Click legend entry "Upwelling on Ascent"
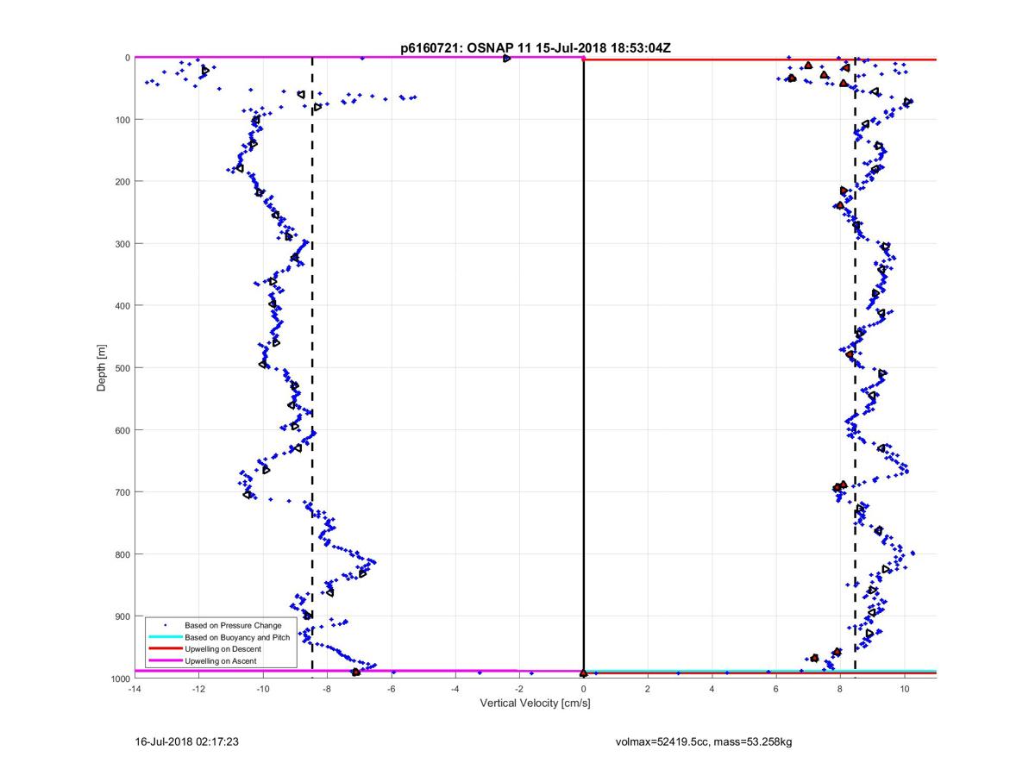 coord(220,660)
